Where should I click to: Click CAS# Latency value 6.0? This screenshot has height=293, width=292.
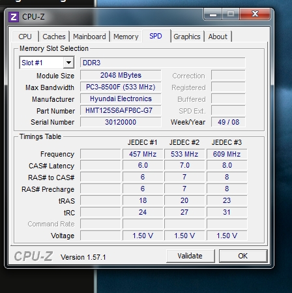143,165
